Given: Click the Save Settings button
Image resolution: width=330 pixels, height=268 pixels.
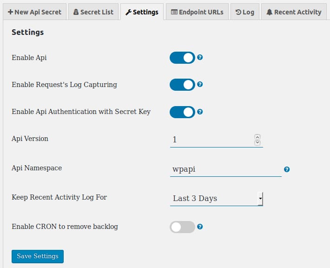Looking at the screenshot, I should (x=38, y=256).
